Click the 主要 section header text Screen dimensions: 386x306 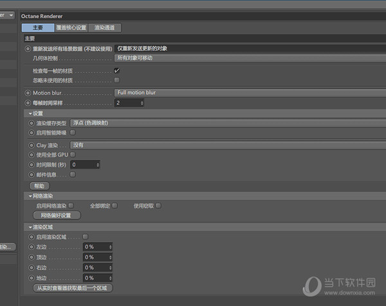point(30,39)
